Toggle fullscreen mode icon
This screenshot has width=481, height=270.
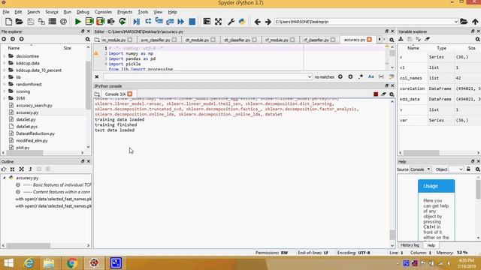tap(218, 22)
